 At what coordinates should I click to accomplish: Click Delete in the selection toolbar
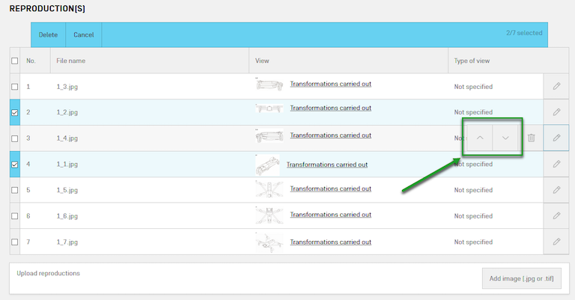[48, 35]
